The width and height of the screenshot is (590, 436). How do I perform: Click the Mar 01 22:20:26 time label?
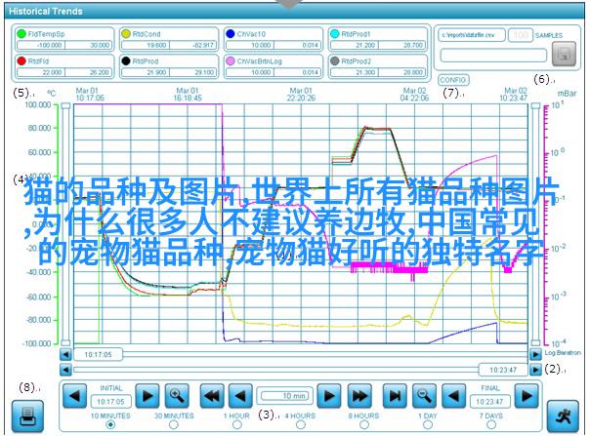301,95
